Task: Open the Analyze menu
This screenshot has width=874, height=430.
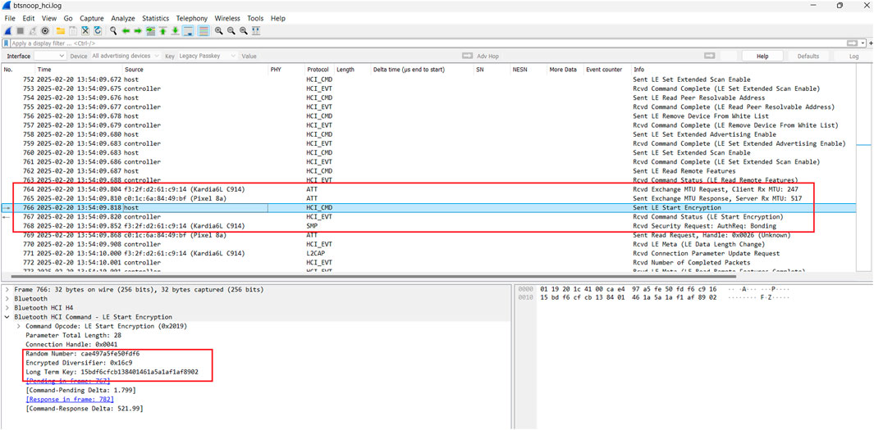Action: click(122, 18)
